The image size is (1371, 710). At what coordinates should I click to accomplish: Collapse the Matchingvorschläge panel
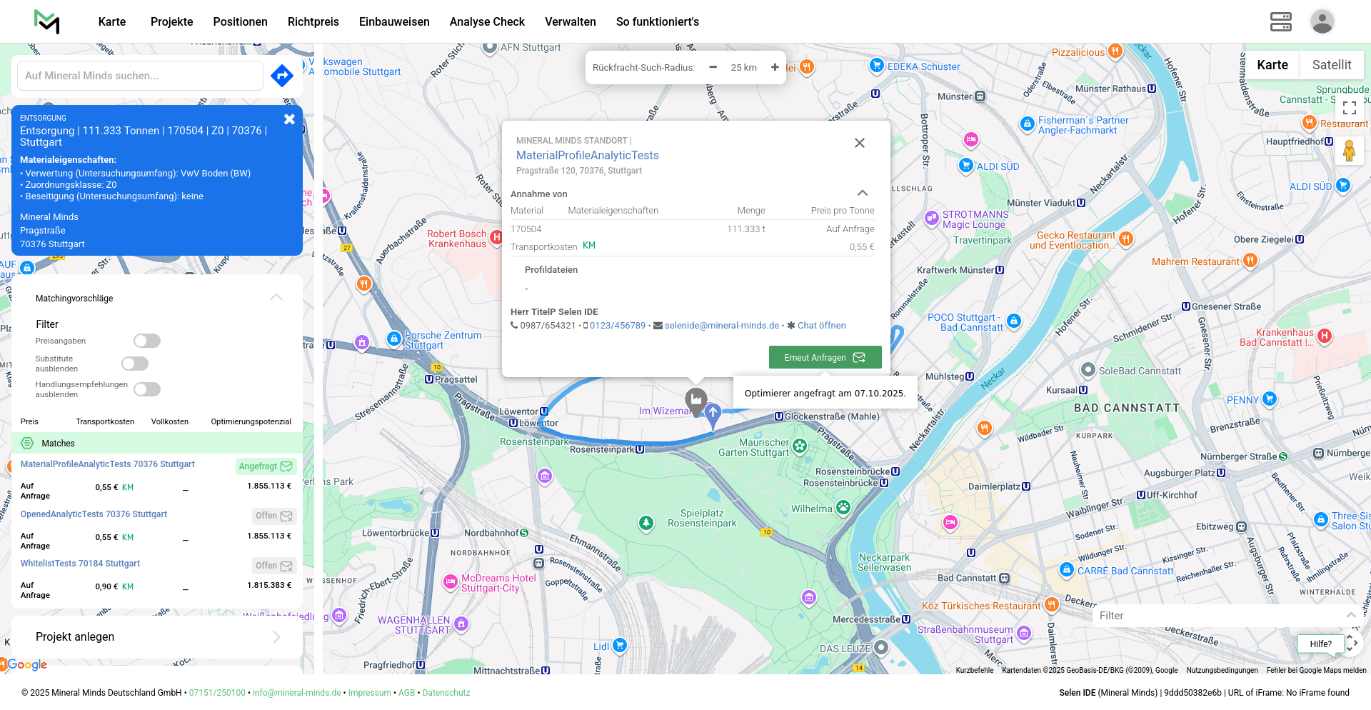coord(276,298)
